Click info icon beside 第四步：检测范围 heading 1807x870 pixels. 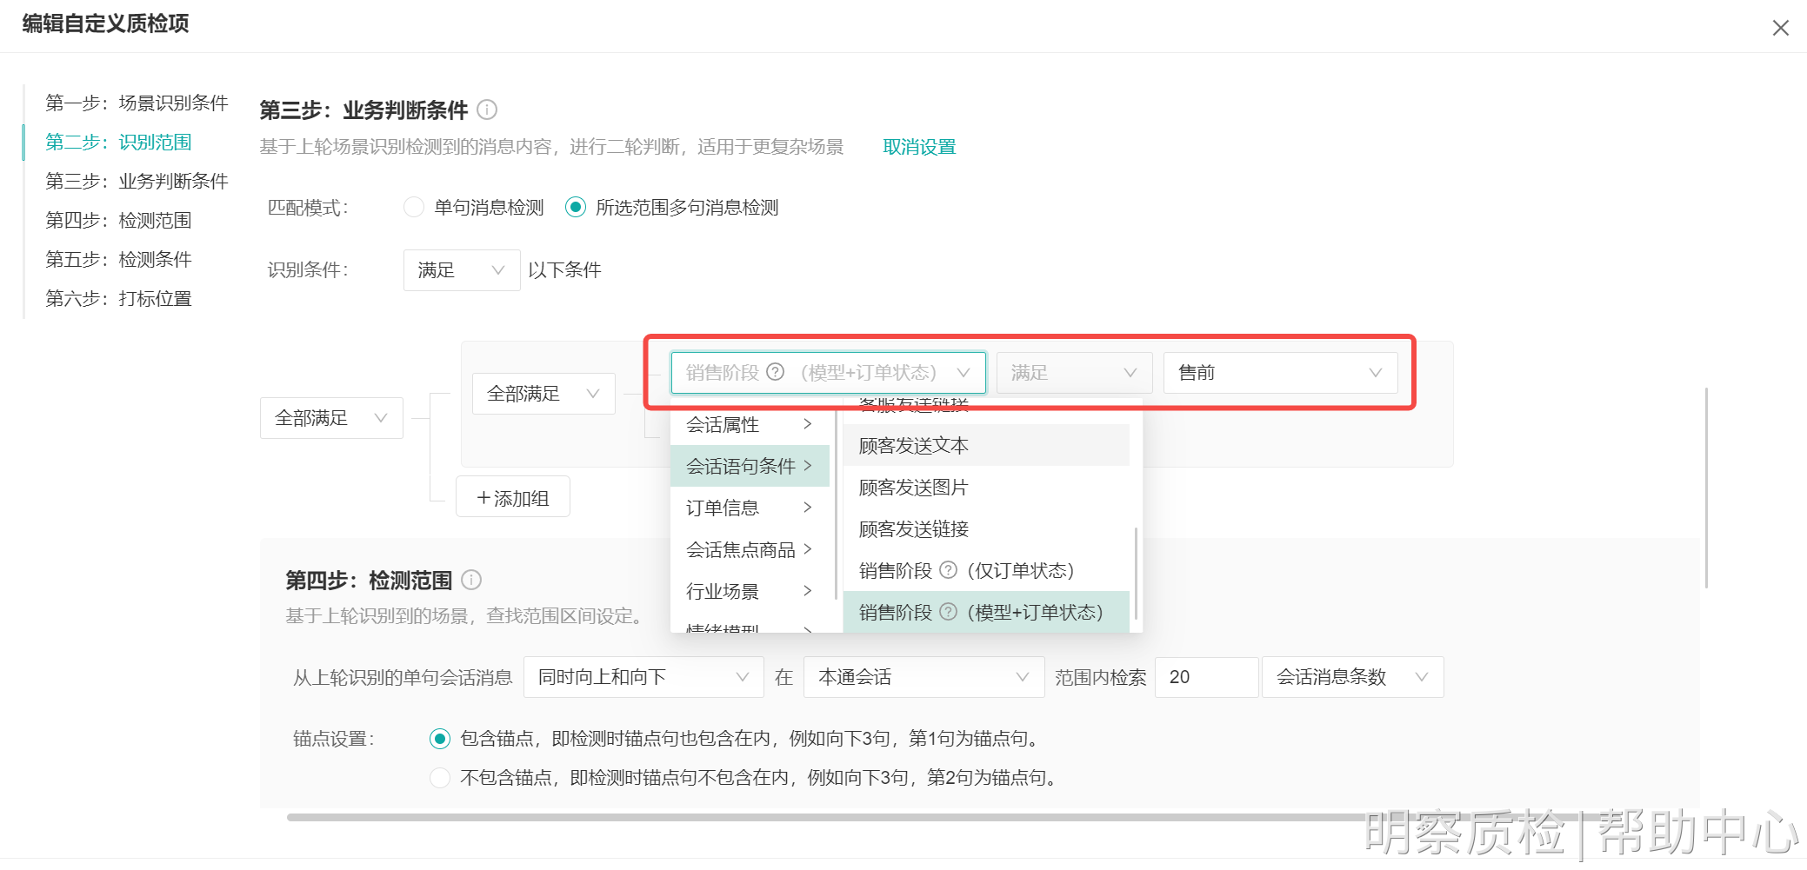point(471,580)
